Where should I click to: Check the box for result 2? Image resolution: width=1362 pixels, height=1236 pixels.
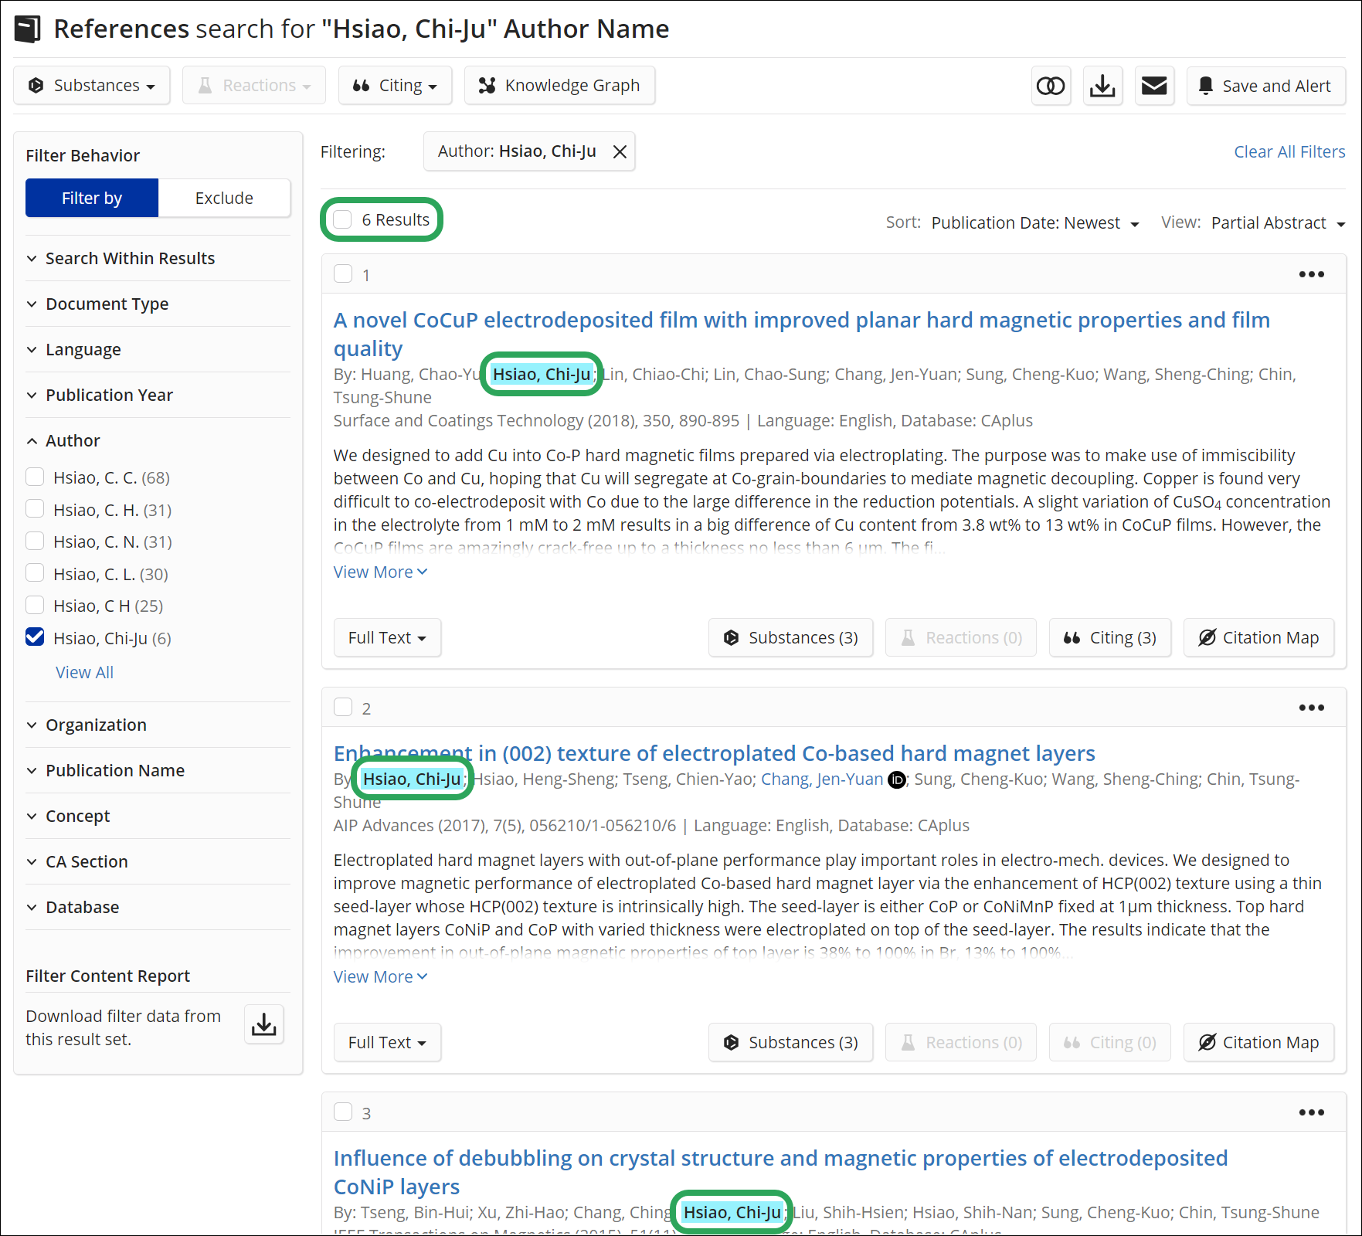[x=343, y=708]
